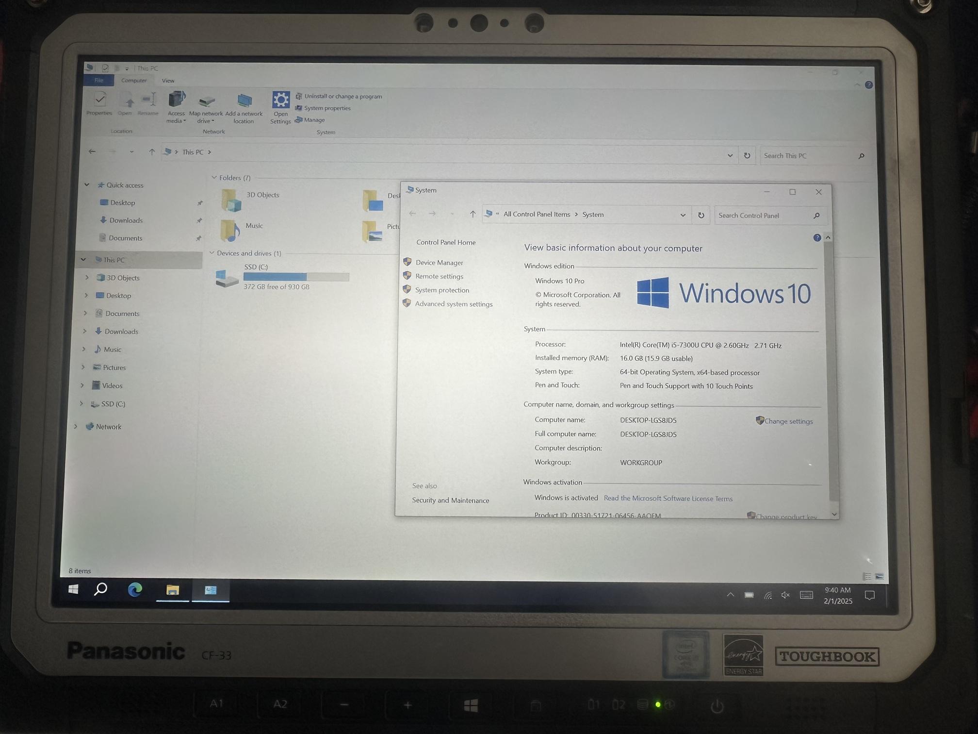Click the SSD (C:) capacity bar
The image size is (978, 734).
click(296, 276)
